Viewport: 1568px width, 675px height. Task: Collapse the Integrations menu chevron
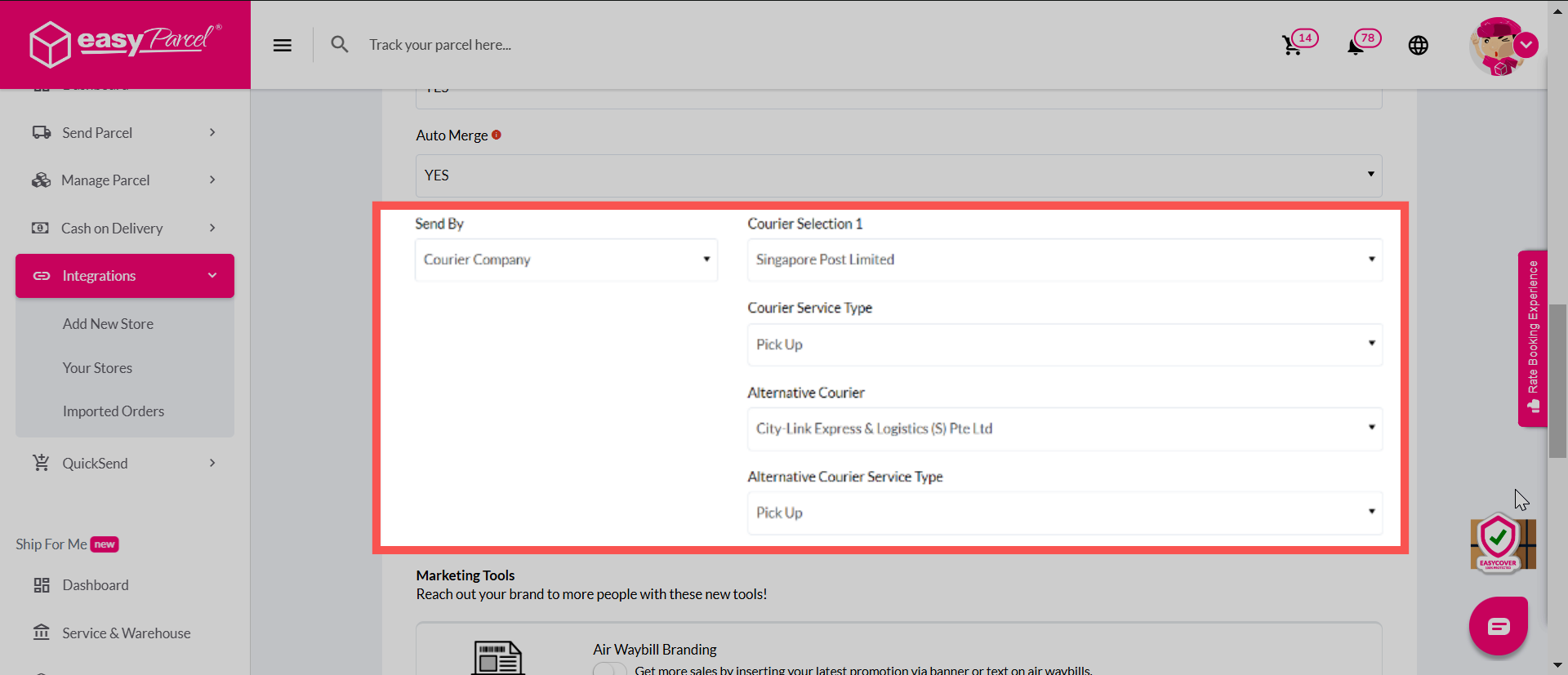(x=212, y=276)
